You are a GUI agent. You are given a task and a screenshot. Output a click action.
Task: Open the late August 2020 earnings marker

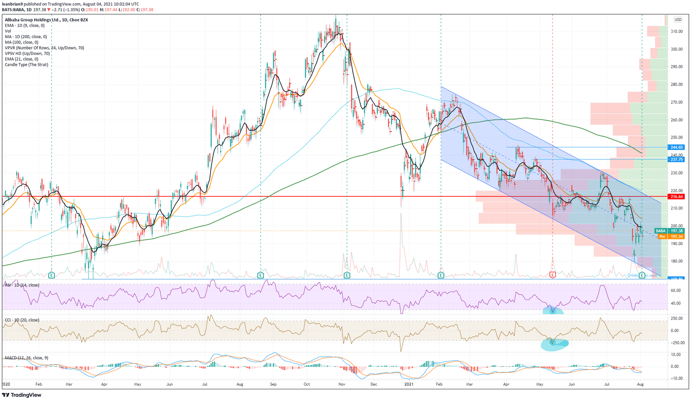point(260,274)
